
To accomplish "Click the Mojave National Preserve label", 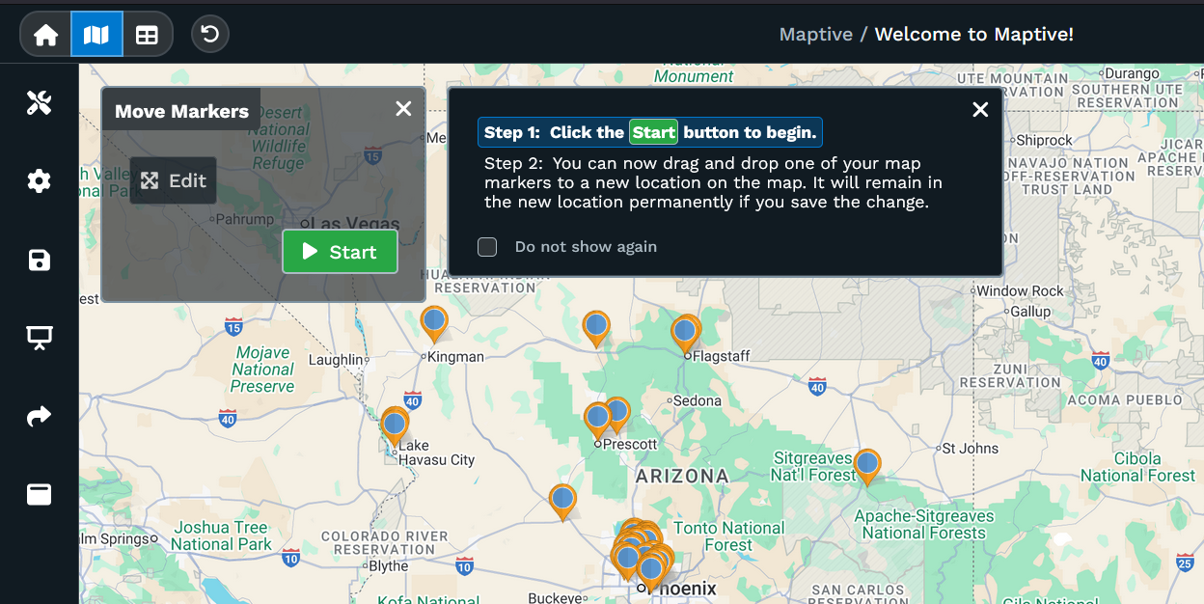I will [x=262, y=370].
